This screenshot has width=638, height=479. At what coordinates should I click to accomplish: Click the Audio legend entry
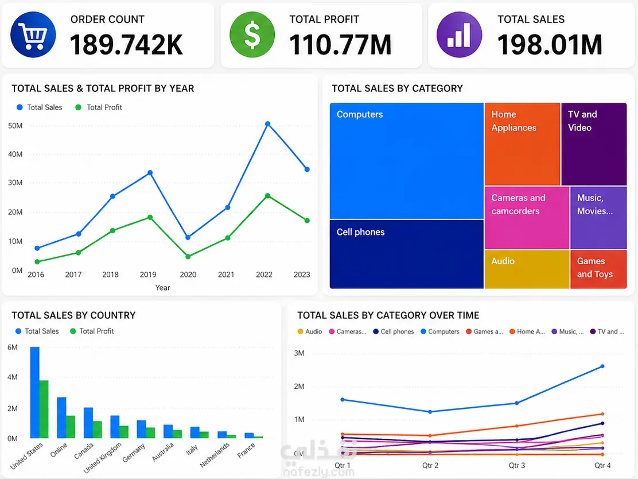310,331
